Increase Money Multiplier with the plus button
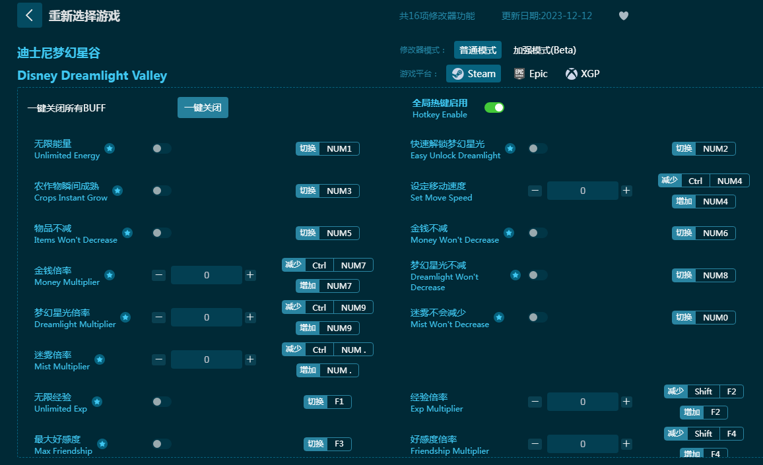763x465 pixels. (x=250, y=275)
